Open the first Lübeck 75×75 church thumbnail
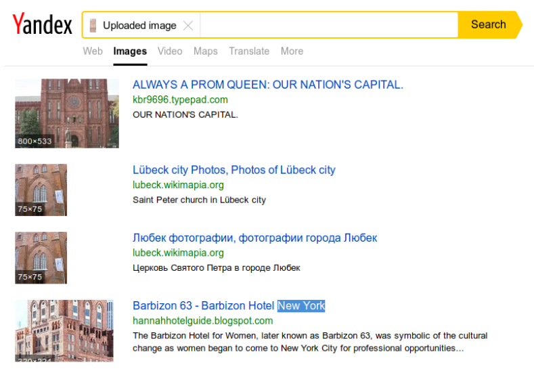 [41, 190]
